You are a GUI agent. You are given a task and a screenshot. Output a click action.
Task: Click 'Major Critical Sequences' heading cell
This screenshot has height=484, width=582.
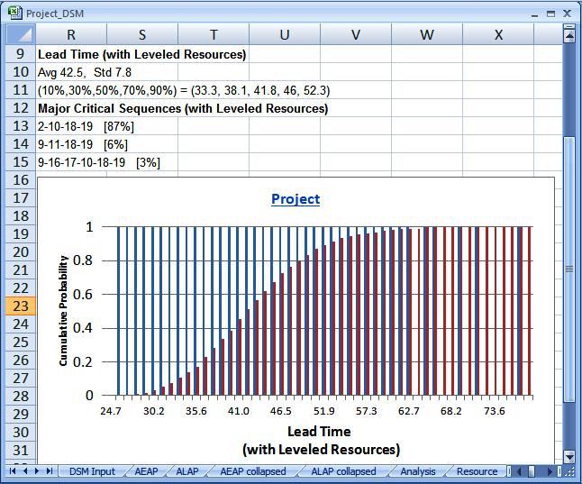click(x=183, y=108)
